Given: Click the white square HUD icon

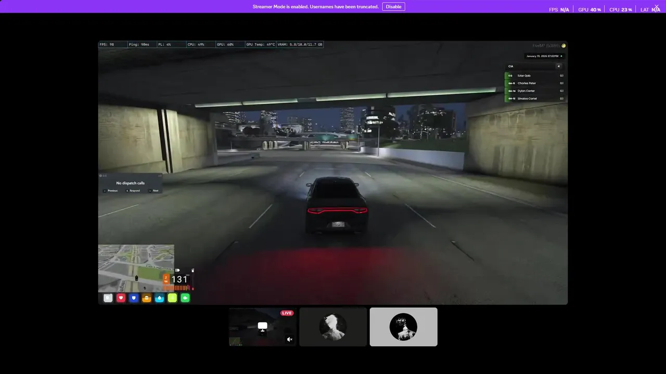Looking at the screenshot, I should pyautogui.click(x=108, y=298).
